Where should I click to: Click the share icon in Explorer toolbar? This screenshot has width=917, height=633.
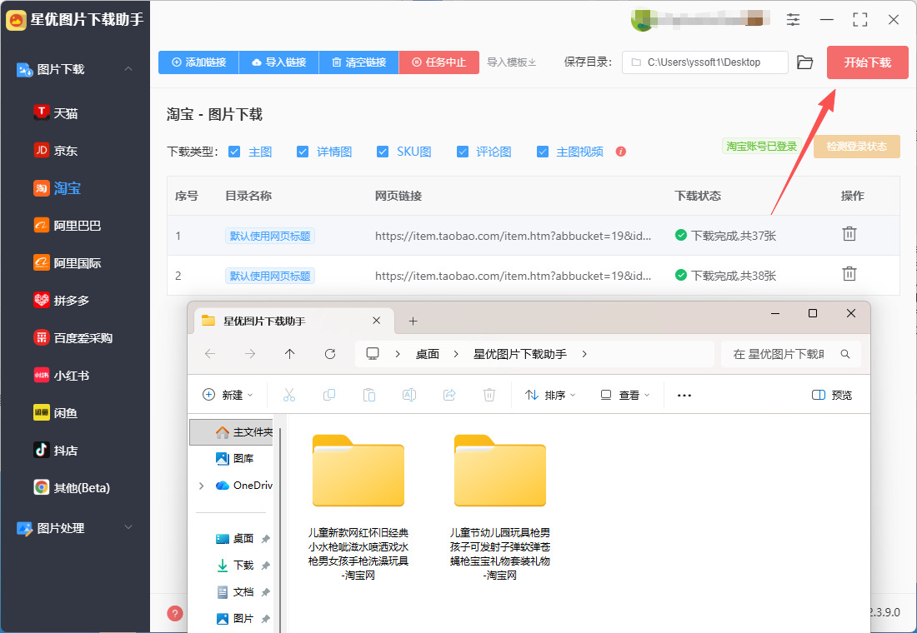click(x=449, y=395)
